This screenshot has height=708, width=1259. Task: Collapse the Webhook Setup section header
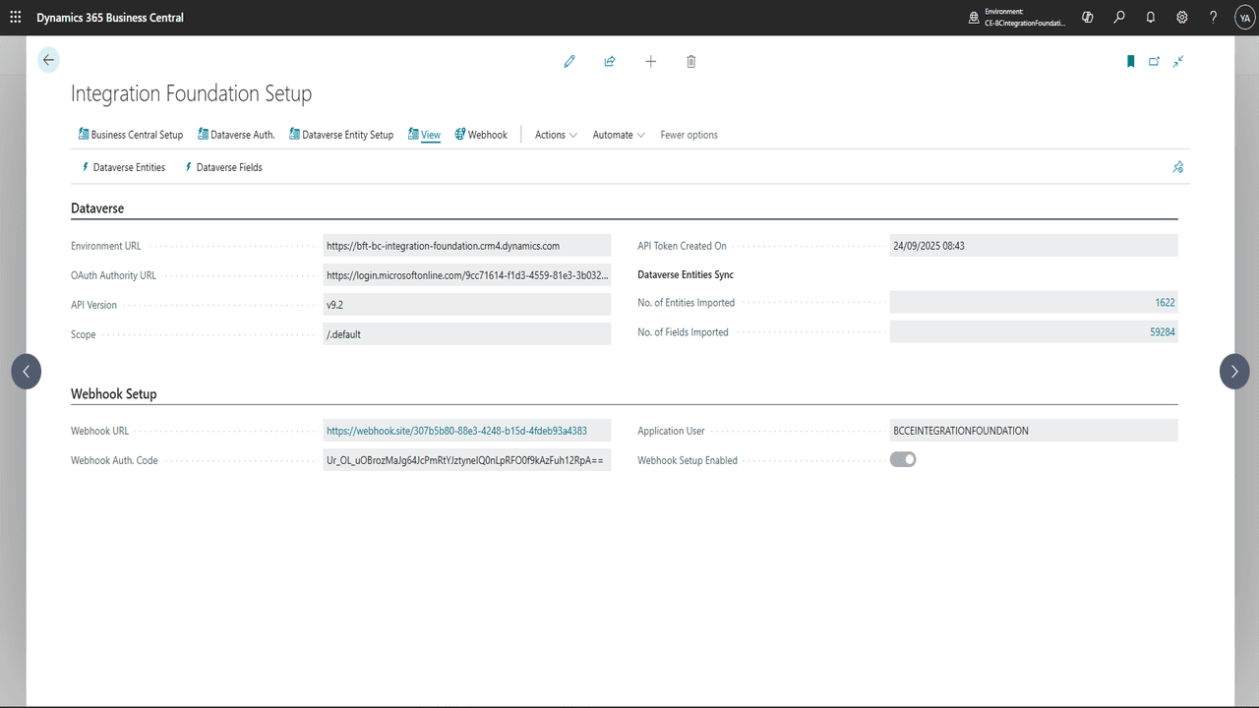point(114,394)
